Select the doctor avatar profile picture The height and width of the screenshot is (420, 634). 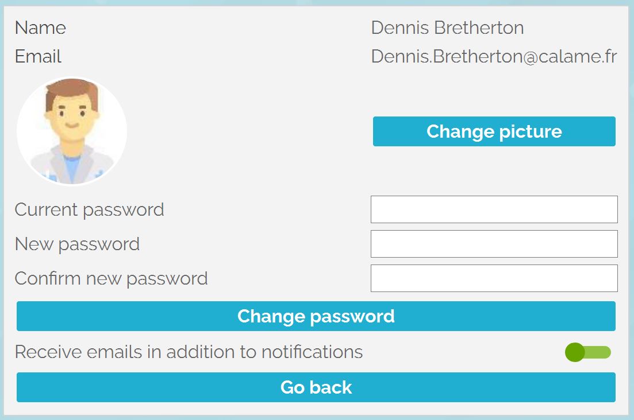click(72, 131)
